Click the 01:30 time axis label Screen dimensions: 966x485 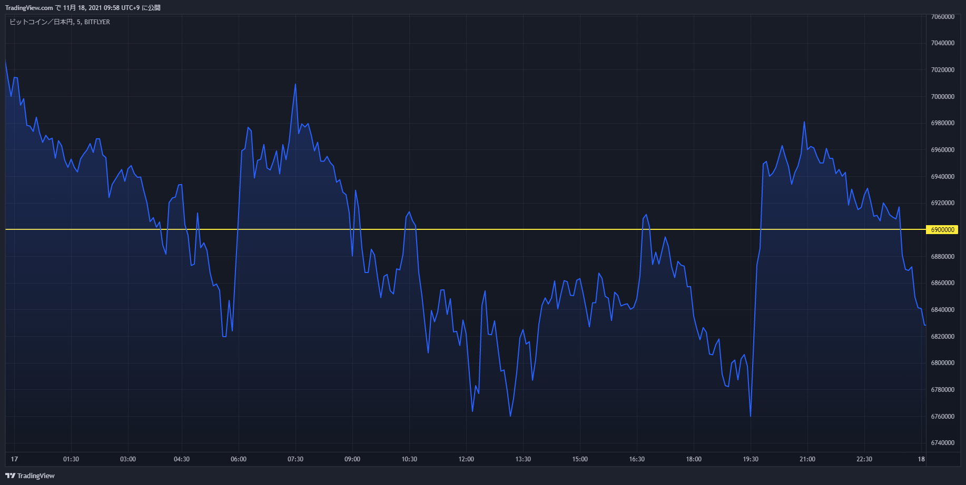[71, 459]
